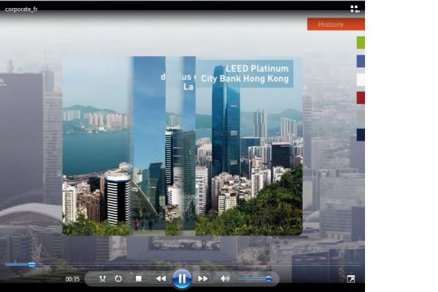Image resolution: width=438 pixels, height=292 pixels.
Task: Click the 00:35 elapsed time display
Action: [x=72, y=279]
